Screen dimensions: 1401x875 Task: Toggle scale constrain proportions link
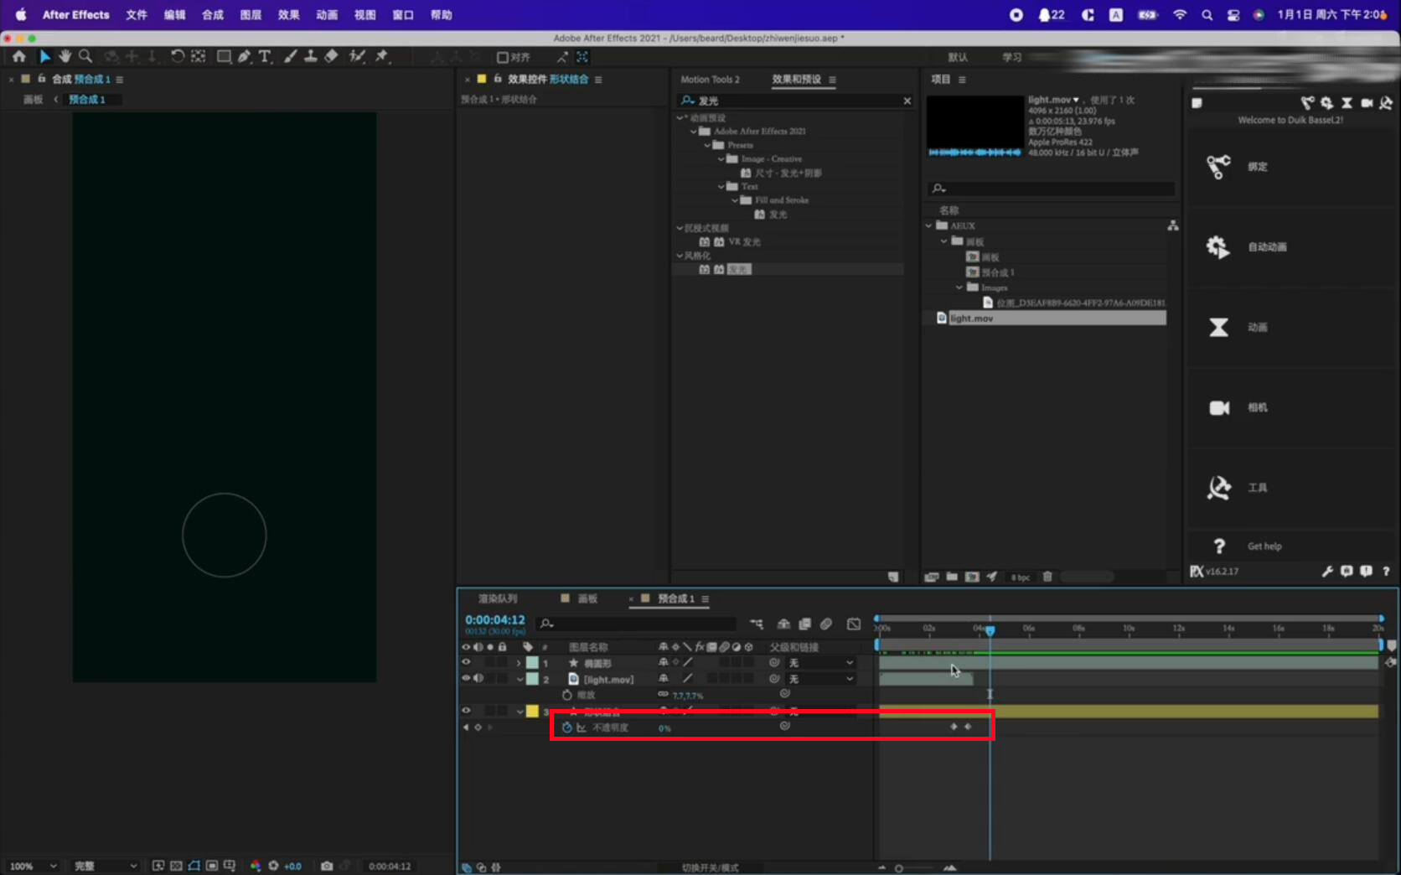pos(663,695)
